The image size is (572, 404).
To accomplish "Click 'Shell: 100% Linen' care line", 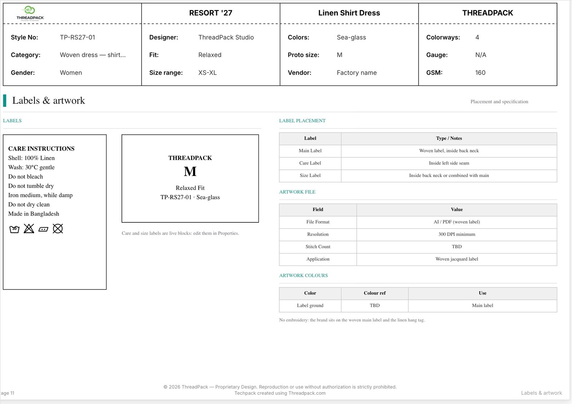I will tap(31, 158).
